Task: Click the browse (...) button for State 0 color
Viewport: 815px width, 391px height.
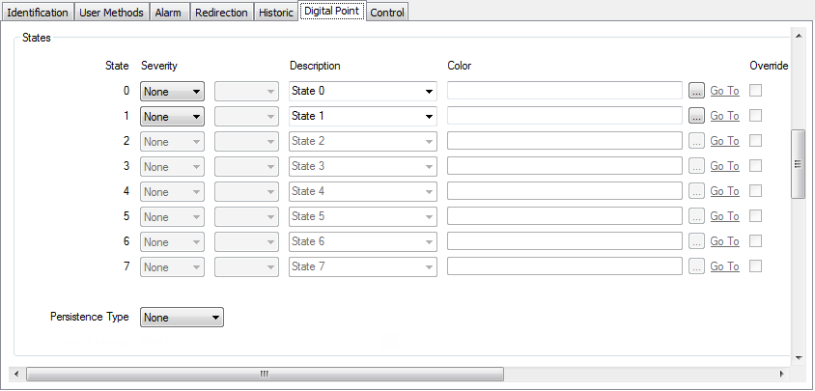Action: [697, 91]
